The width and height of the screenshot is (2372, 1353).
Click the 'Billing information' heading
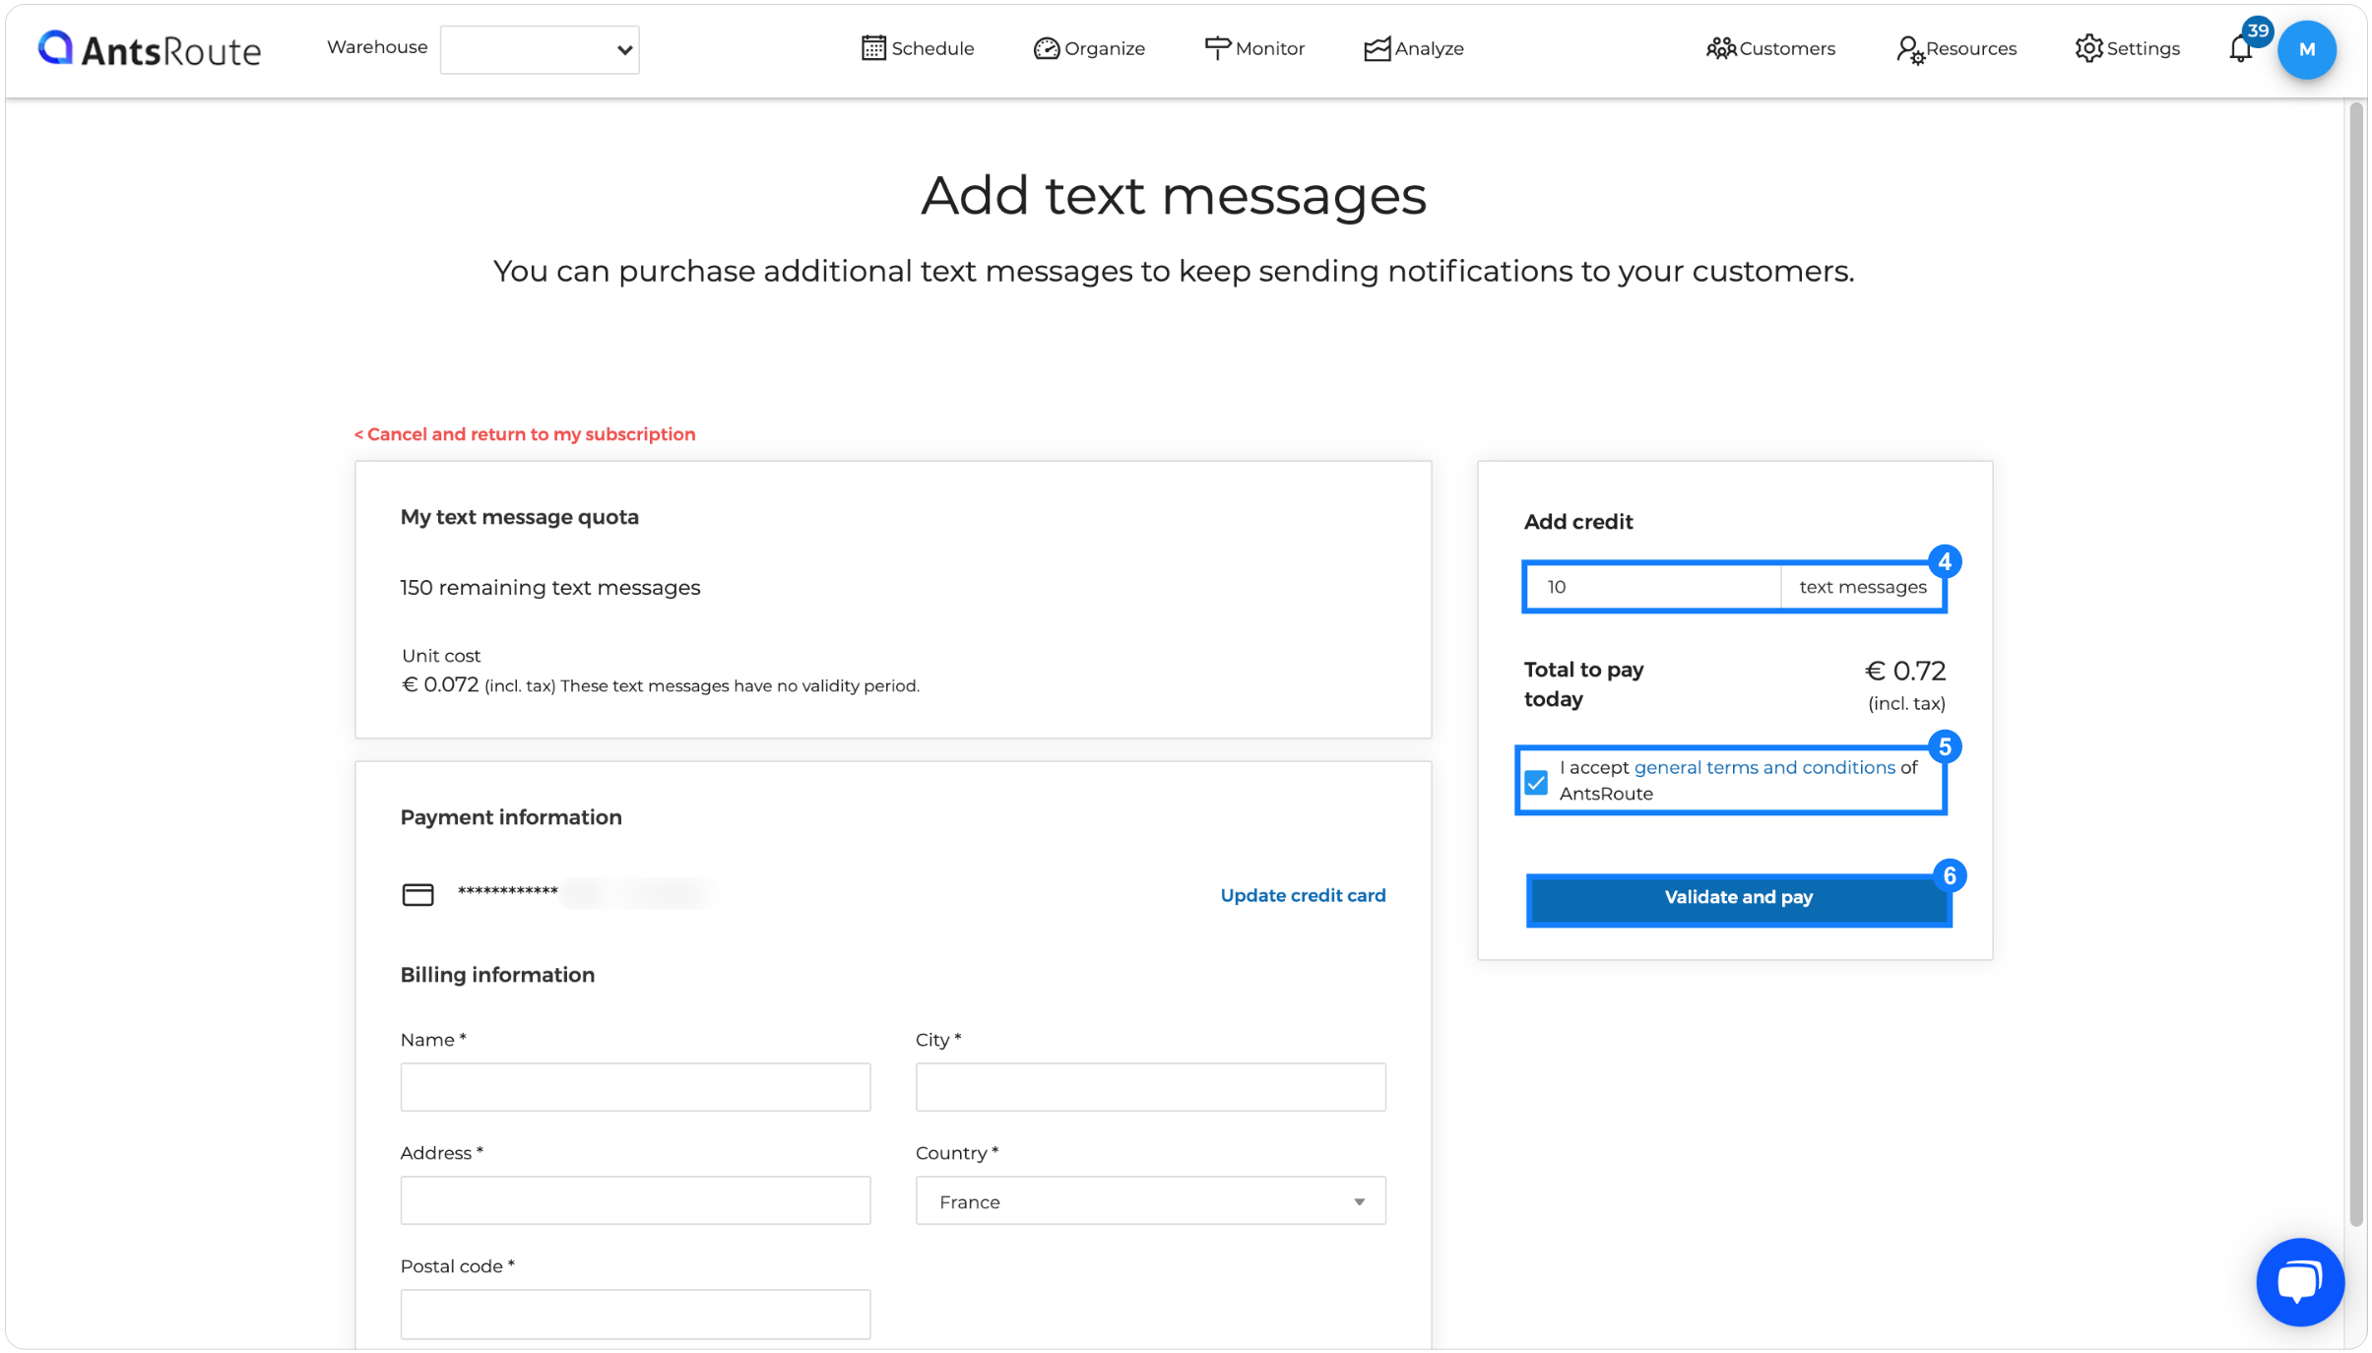[497, 975]
